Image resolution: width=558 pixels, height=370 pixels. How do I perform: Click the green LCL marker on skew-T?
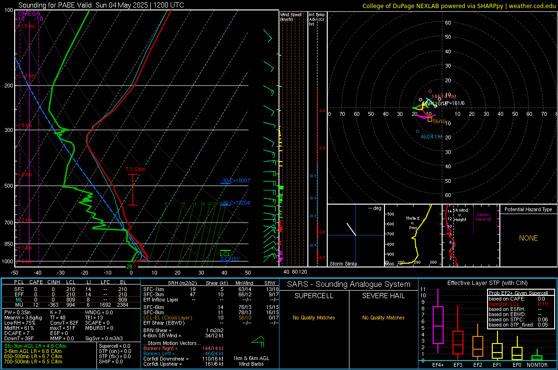[225, 253]
